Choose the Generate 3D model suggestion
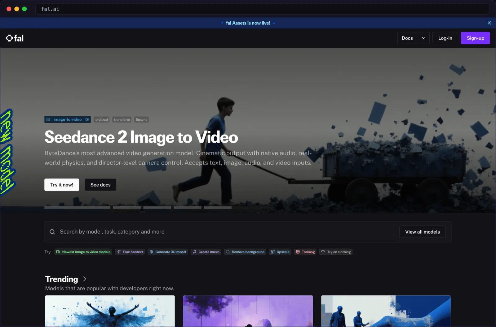Screen dimensions: 496x327 [168, 252]
